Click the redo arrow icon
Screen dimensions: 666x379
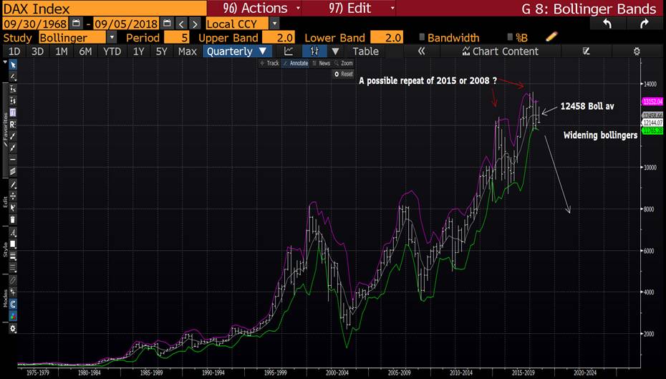click(x=643, y=24)
